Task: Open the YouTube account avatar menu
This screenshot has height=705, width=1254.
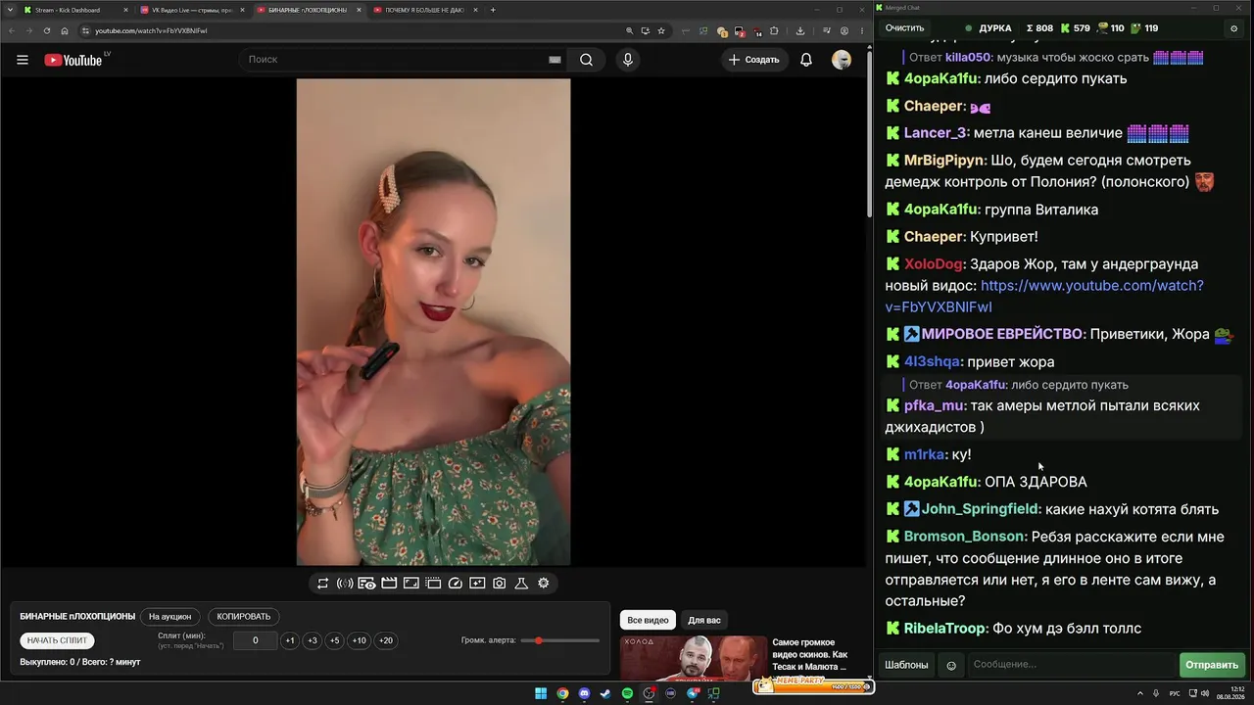Action: [x=842, y=60]
